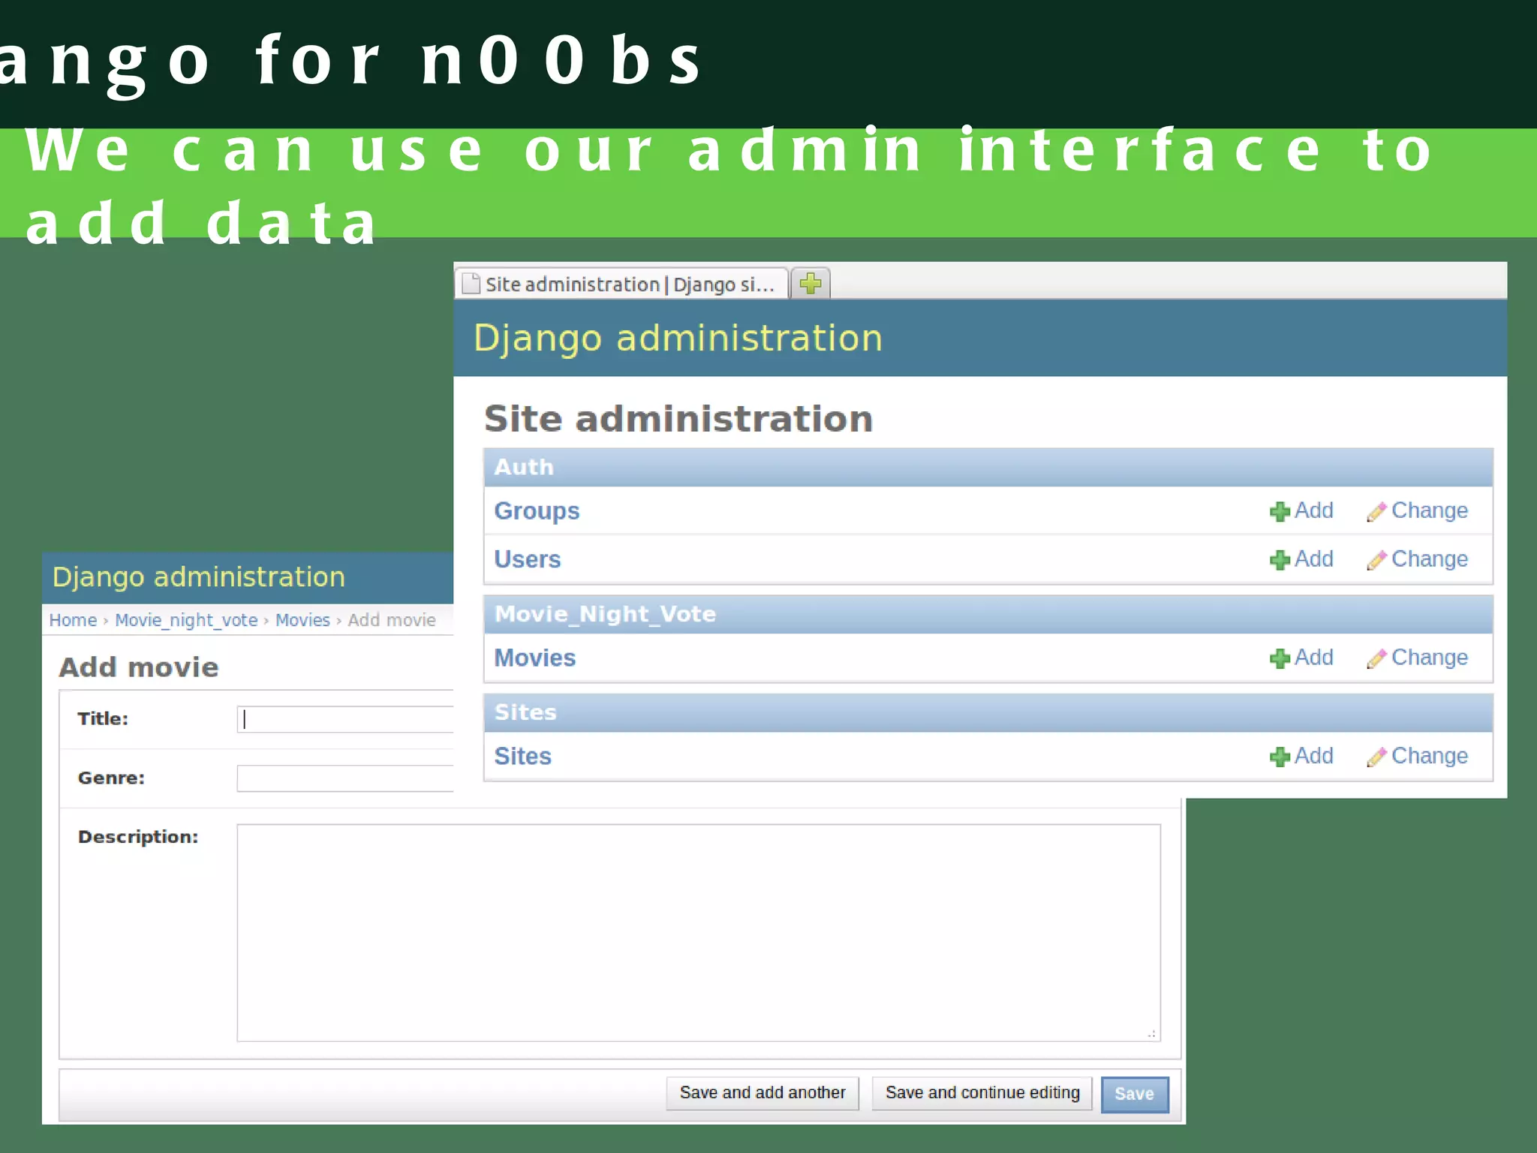Click 'Django administration' title in Add movie window

[199, 577]
